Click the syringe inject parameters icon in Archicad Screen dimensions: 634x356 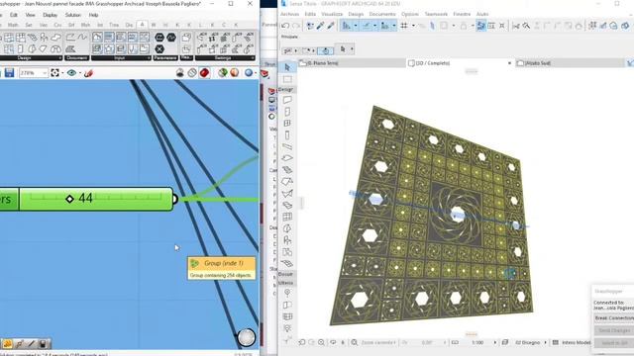pyautogui.click(x=331, y=26)
